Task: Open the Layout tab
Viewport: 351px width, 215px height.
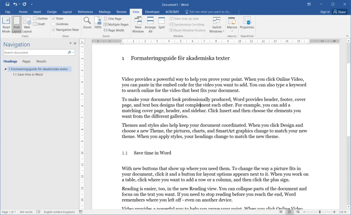Action: [x=67, y=12]
